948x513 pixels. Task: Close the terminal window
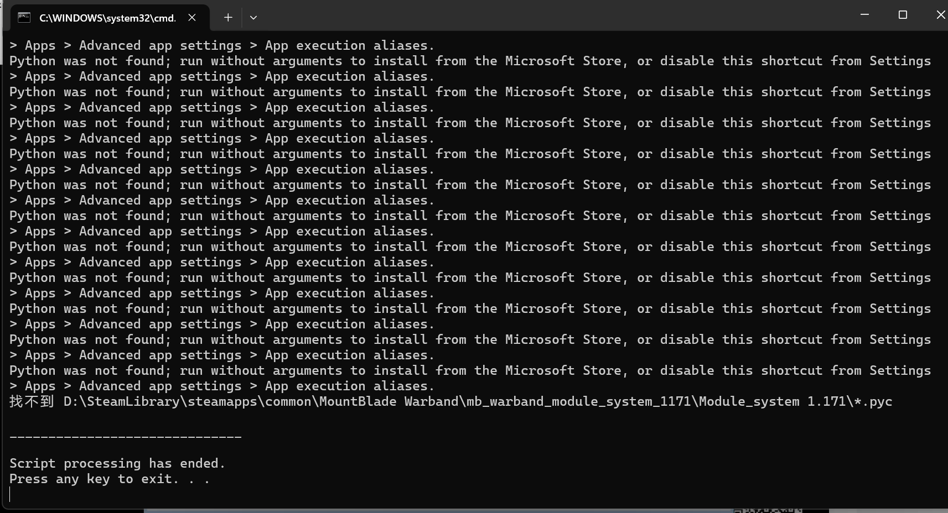940,15
